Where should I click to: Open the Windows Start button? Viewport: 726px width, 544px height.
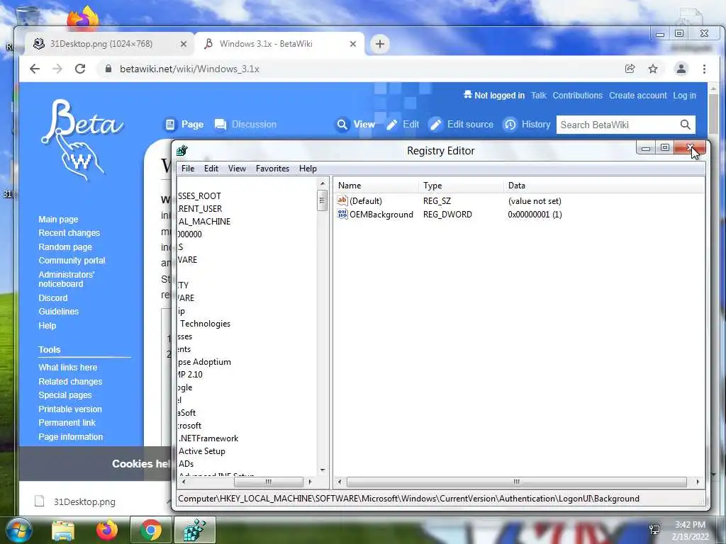point(18,530)
